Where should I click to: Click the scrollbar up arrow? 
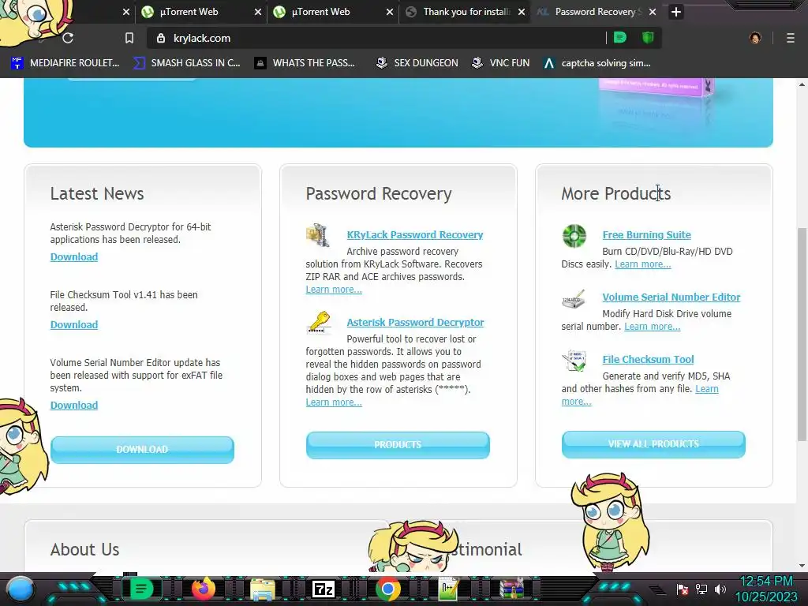point(802,84)
